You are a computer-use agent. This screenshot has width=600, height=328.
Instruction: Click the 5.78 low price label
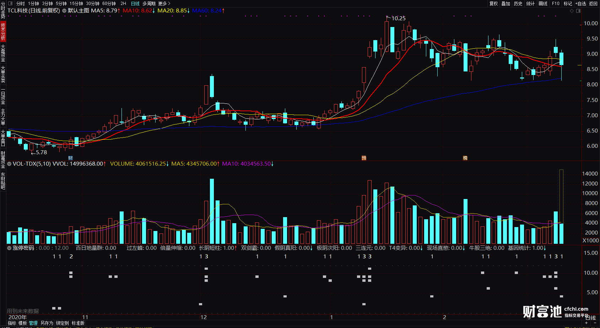(41, 152)
